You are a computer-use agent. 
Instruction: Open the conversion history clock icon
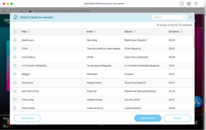coord(182,4)
